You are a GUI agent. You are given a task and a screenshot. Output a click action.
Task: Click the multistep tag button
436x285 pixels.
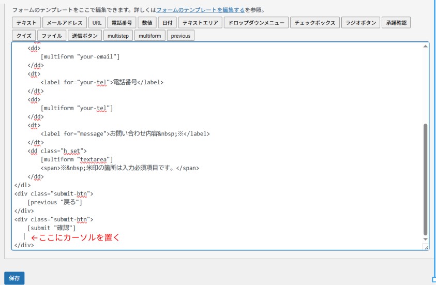[x=118, y=36]
